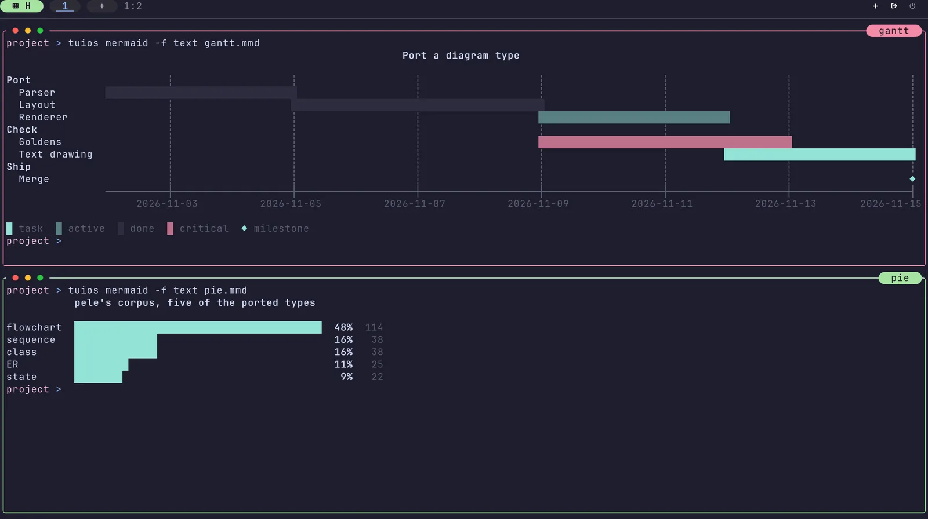Select the pink gantt window title tag
This screenshot has height=519, width=928.
point(894,31)
